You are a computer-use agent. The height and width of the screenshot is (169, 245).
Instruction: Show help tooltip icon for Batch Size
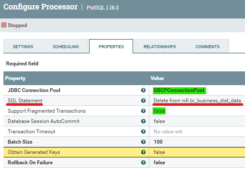point(143,141)
